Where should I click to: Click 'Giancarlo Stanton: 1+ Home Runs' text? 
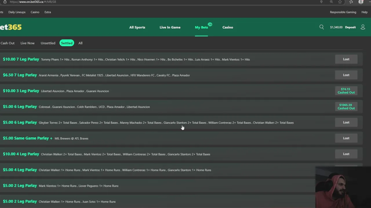tap(189, 170)
